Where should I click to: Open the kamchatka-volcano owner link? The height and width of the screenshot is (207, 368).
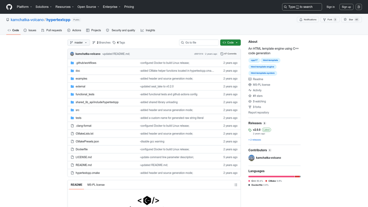(27, 20)
